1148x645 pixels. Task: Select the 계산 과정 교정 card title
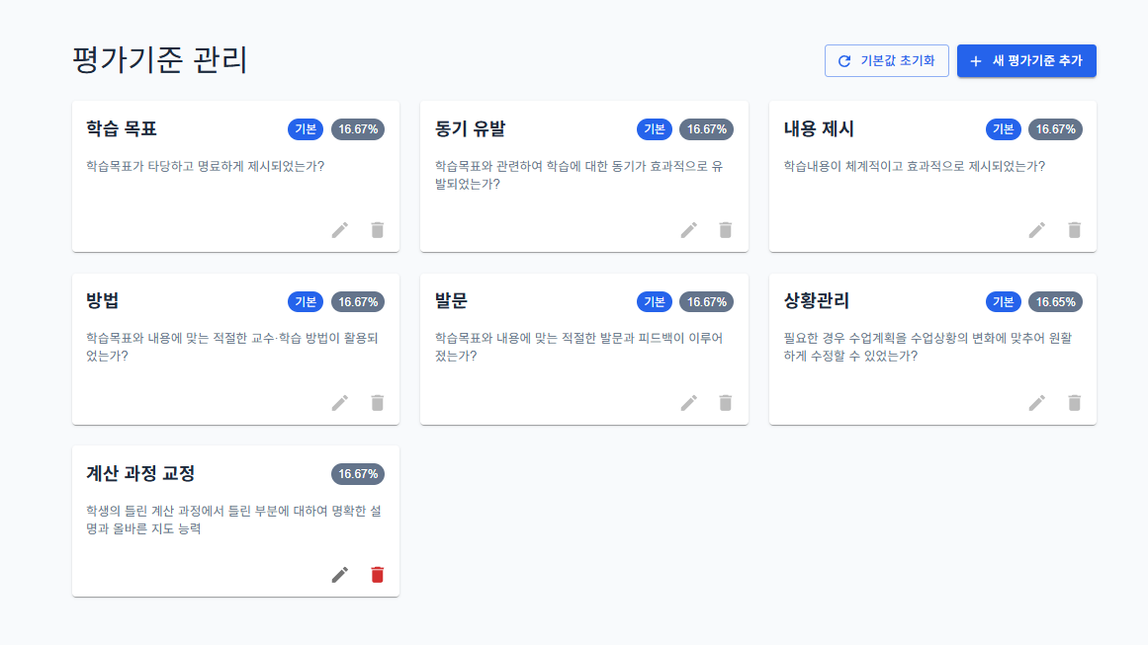coord(147,474)
